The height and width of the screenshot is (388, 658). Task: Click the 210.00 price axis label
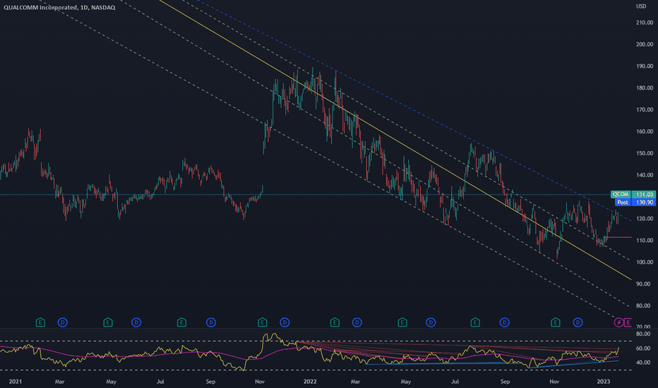click(x=644, y=23)
